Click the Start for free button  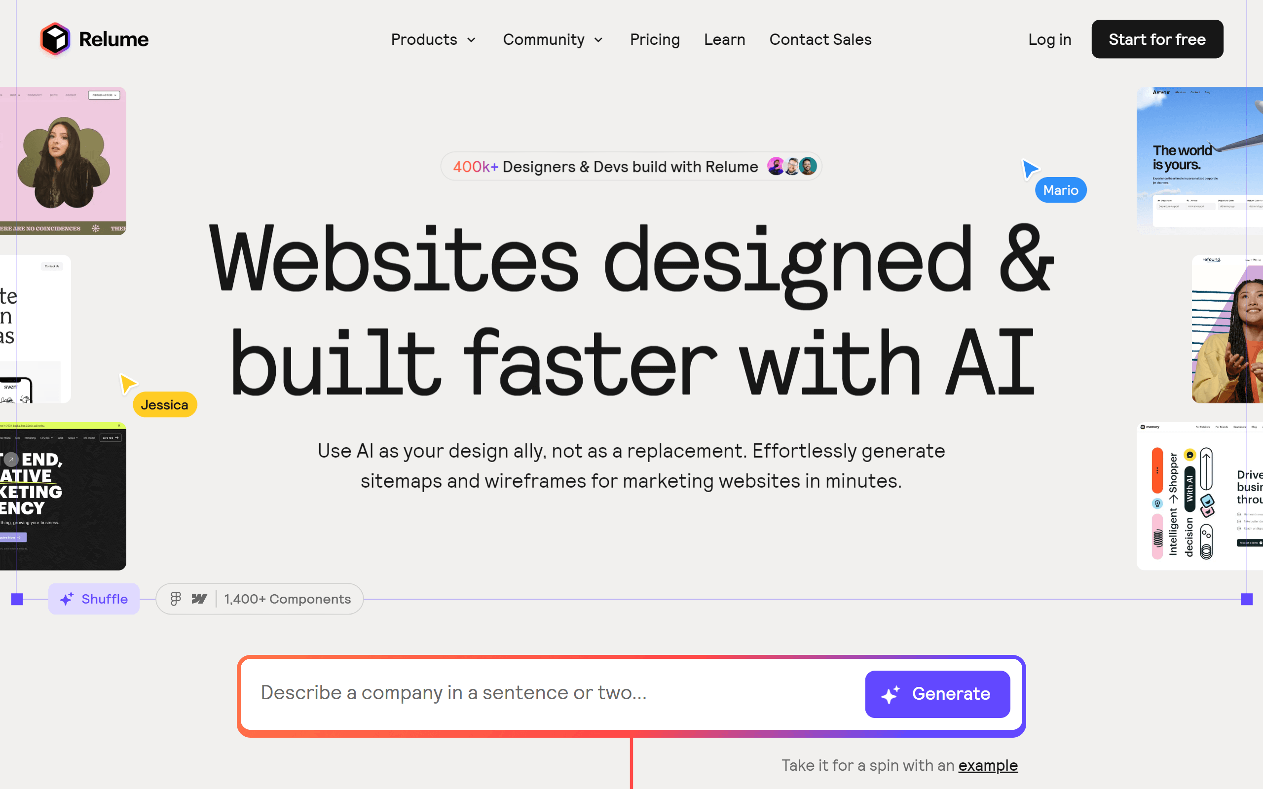click(x=1156, y=39)
